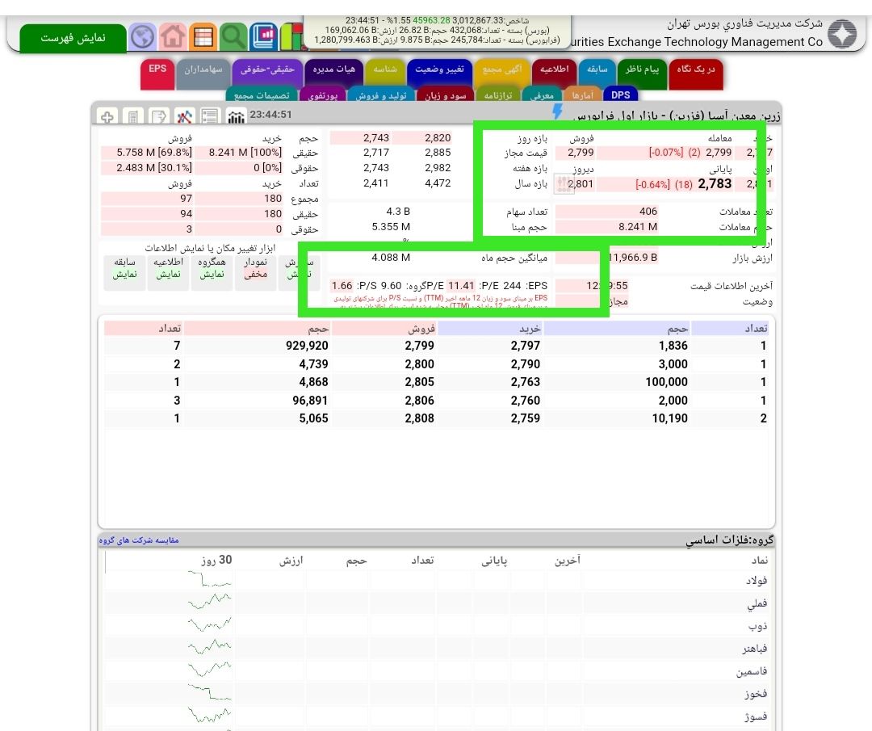Open the EPS tab

click(x=157, y=74)
